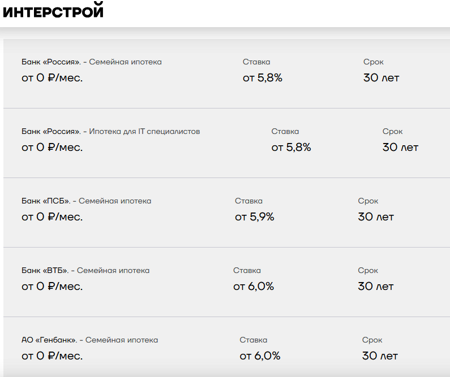This screenshot has height=377, width=450.
Task: Click monthly payment in ВТБ row
Action: (x=52, y=287)
